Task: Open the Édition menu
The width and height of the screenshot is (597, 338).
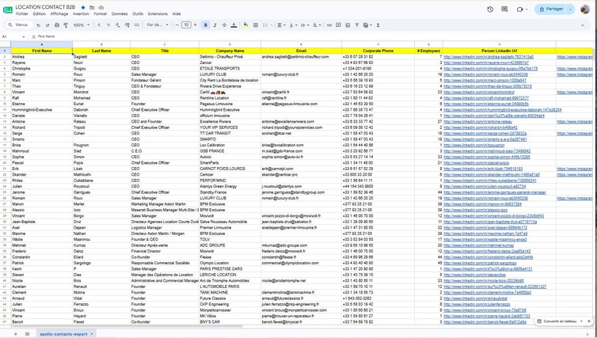Action: [40, 13]
